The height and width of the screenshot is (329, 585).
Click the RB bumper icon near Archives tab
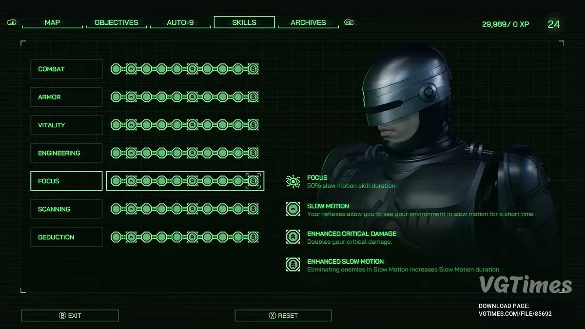(x=349, y=22)
